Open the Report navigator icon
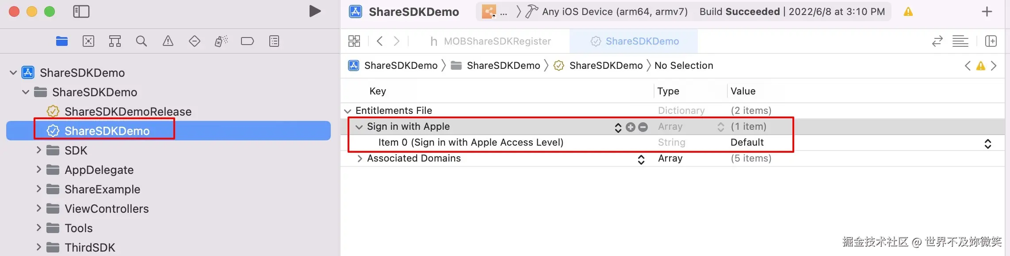This screenshot has width=1010, height=256. [x=274, y=41]
